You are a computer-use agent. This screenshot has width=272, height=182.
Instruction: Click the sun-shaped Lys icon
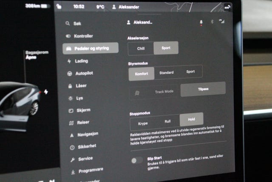pyautogui.click(x=71, y=98)
